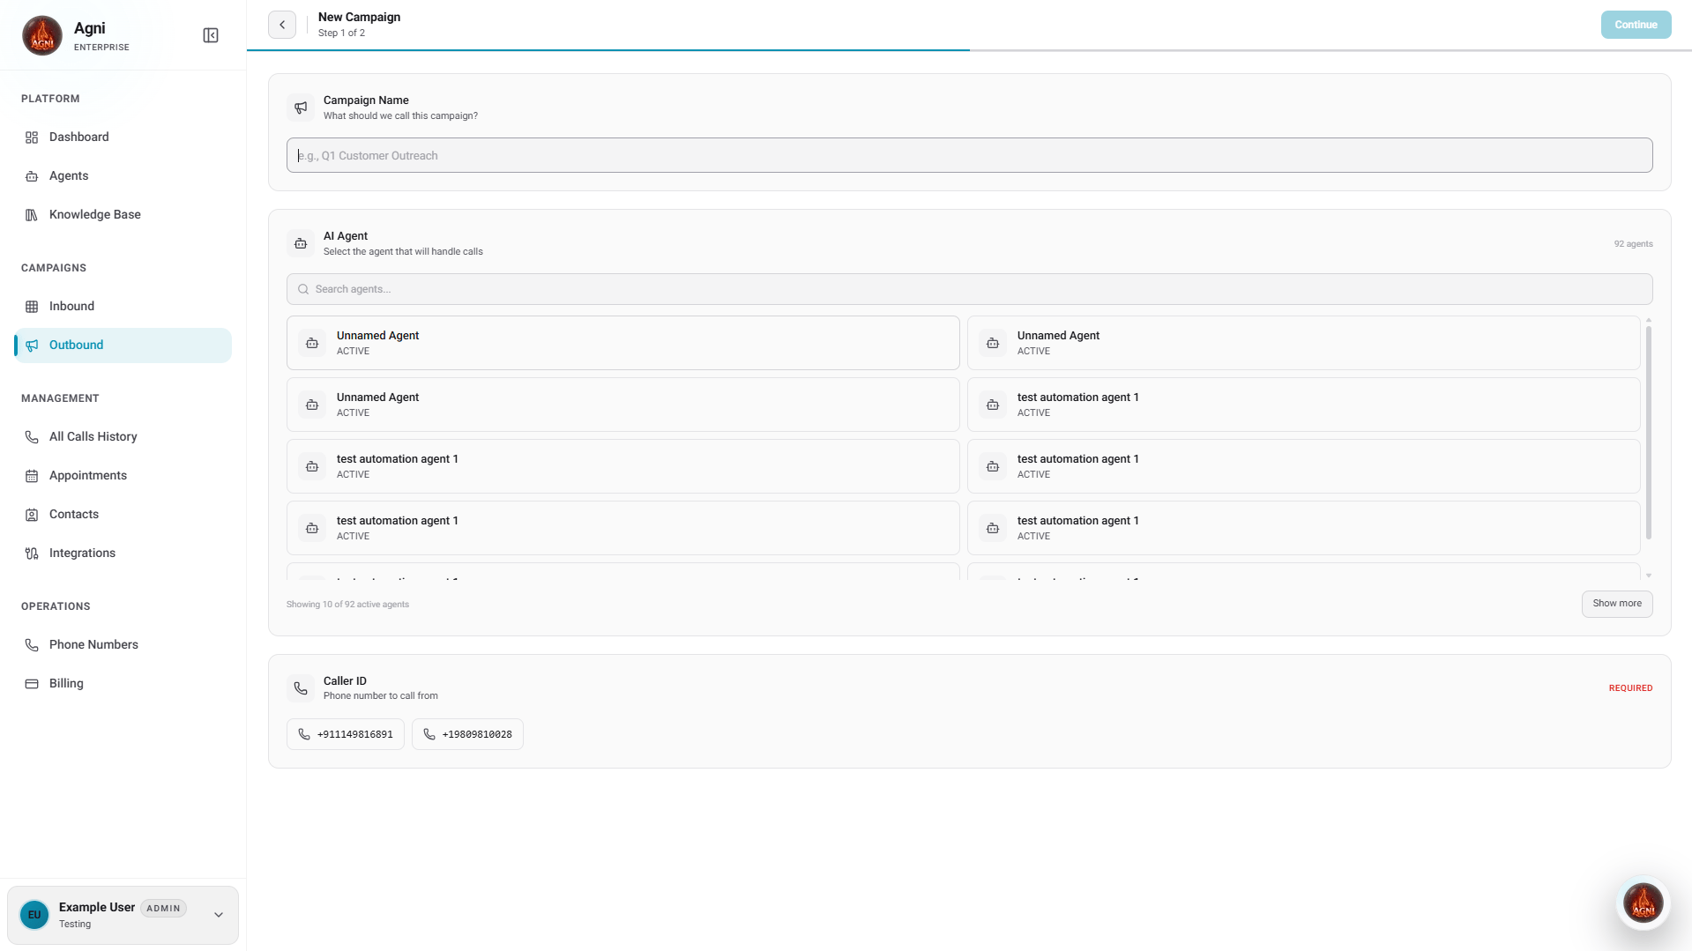Click the Phone Numbers handset icon
The image size is (1692, 951).
(32, 645)
